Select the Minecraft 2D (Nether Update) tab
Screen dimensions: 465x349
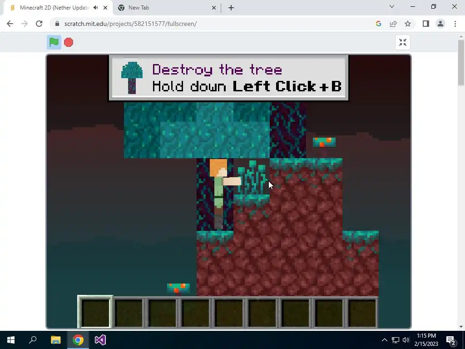coord(58,8)
